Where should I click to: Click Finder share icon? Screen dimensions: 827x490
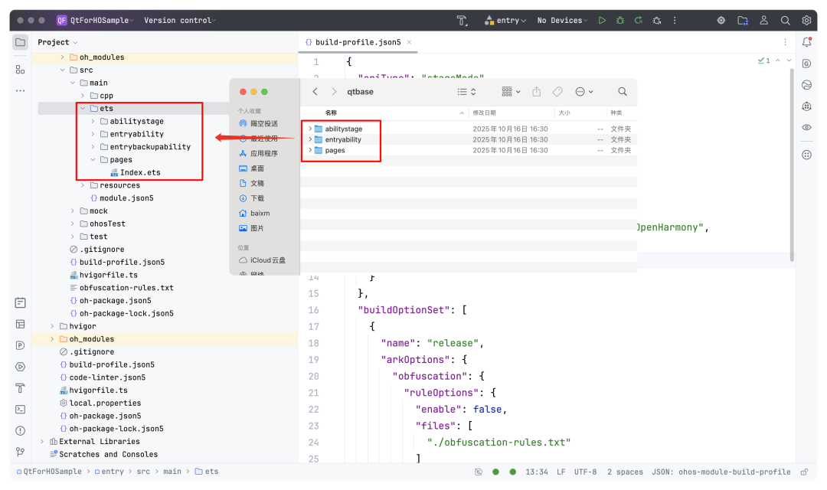tap(536, 92)
